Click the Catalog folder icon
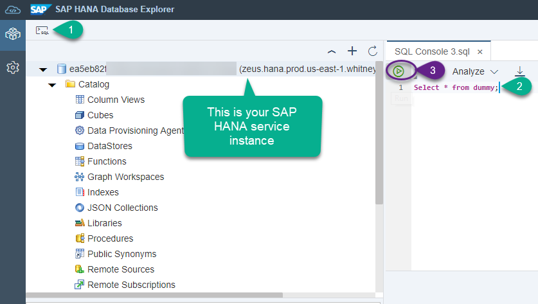Image resolution: width=538 pixels, height=304 pixels. click(70, 84)
